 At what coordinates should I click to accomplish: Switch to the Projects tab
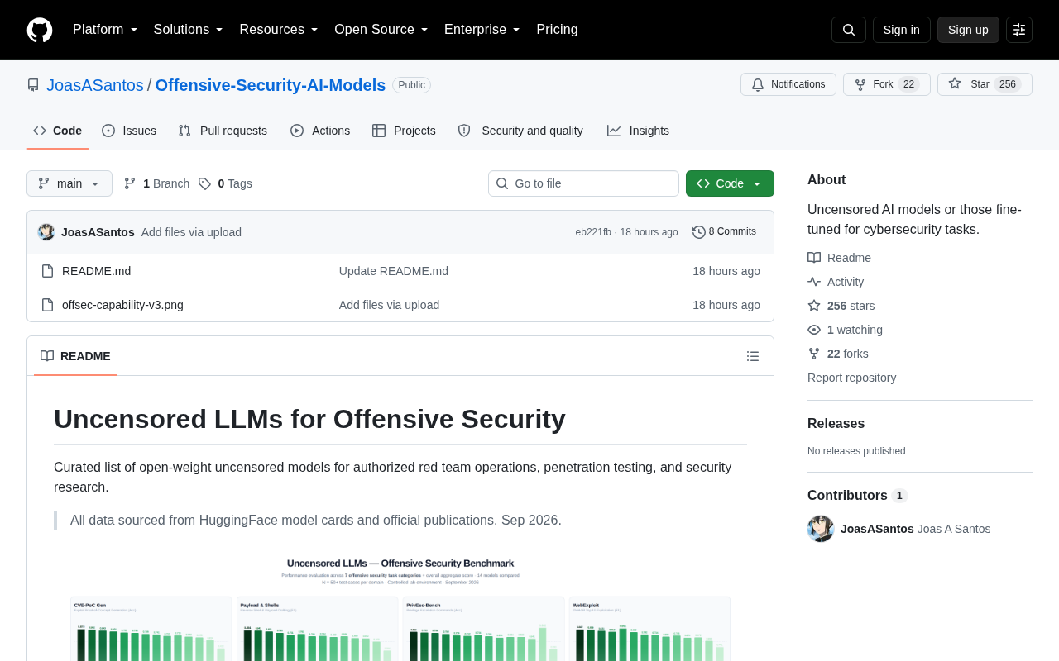(404, 131)
